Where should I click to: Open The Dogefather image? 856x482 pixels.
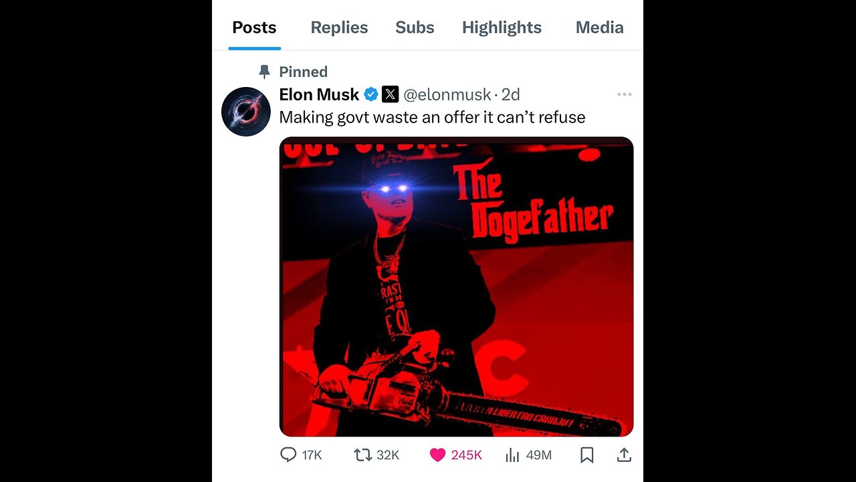point(456,287)
